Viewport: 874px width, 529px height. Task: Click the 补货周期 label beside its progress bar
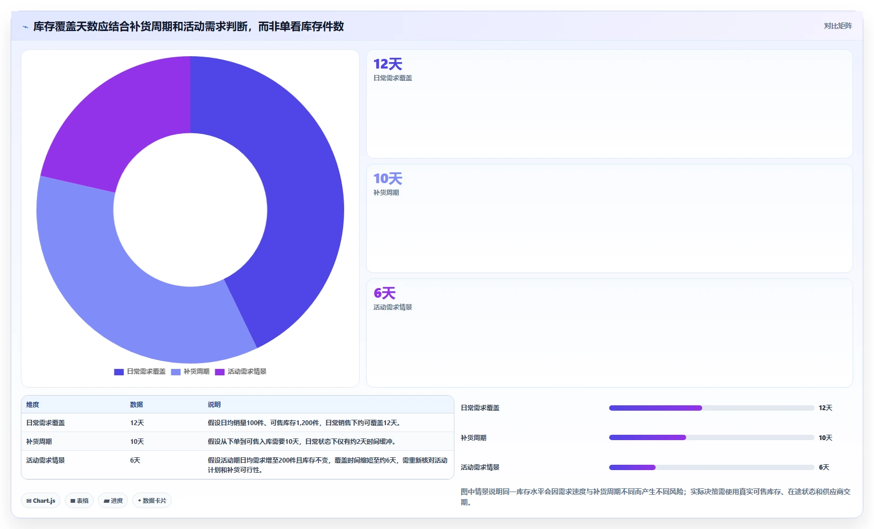[474, 438]
